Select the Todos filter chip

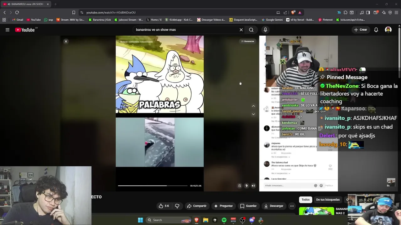click(305, 200)
